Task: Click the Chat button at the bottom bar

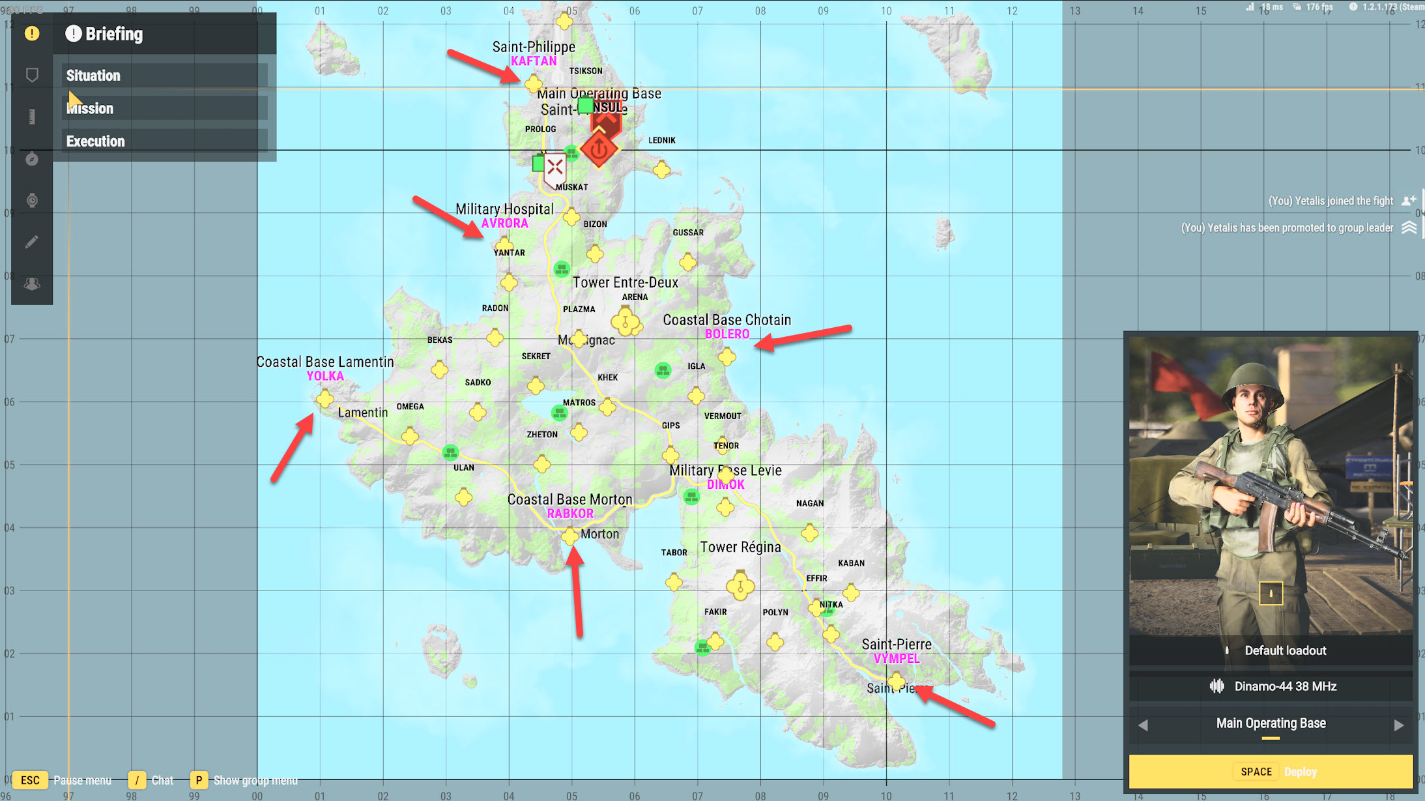Action: point(137,779)
